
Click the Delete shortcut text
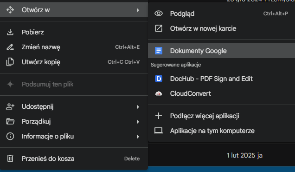tap(132, 159)
